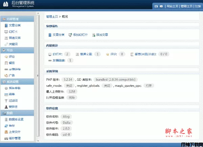Click the 添加幻灯片 icon in quick actions
Viewport: 203px width, 147px height.
click(70, 35)
